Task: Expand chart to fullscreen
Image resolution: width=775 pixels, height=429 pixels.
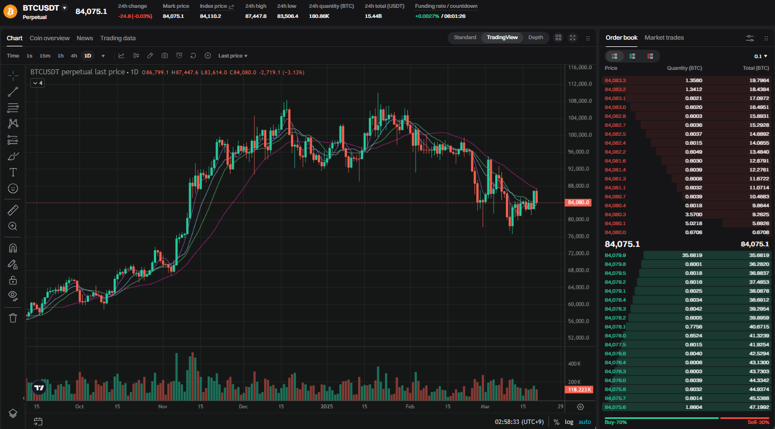Action: tap(572, 37)
